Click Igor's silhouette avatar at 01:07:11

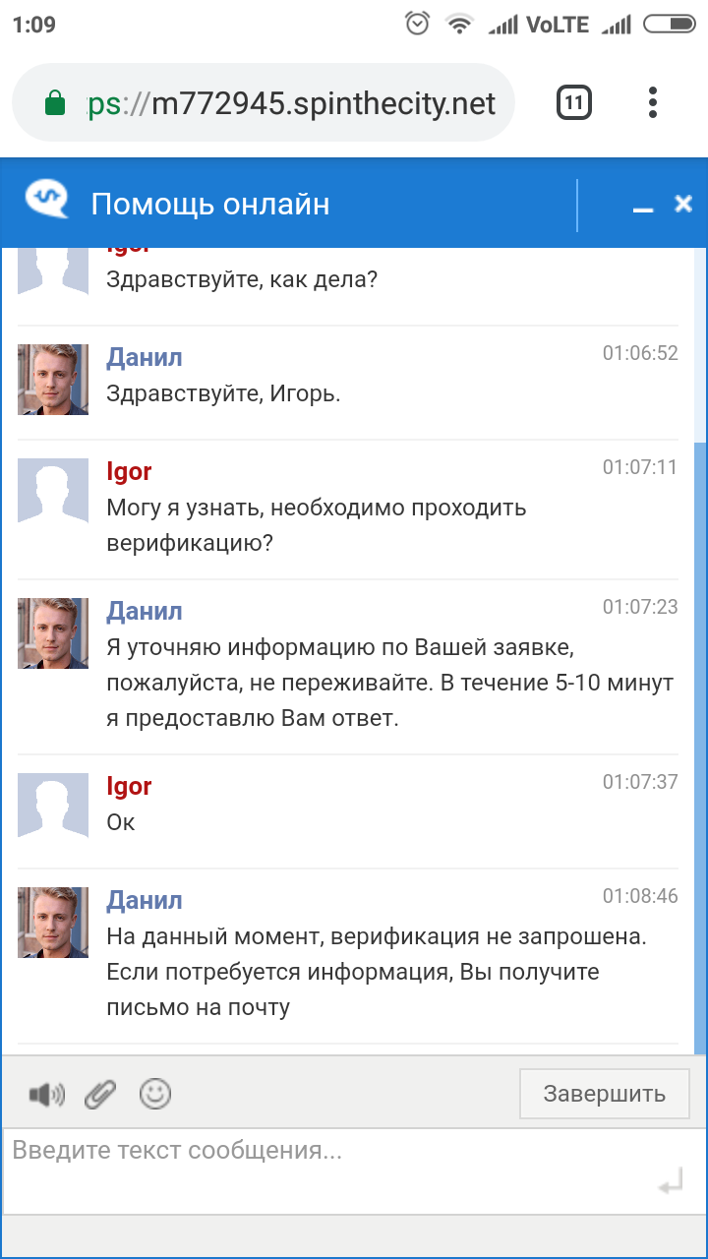pyautogui.click(x=53, y=494)
